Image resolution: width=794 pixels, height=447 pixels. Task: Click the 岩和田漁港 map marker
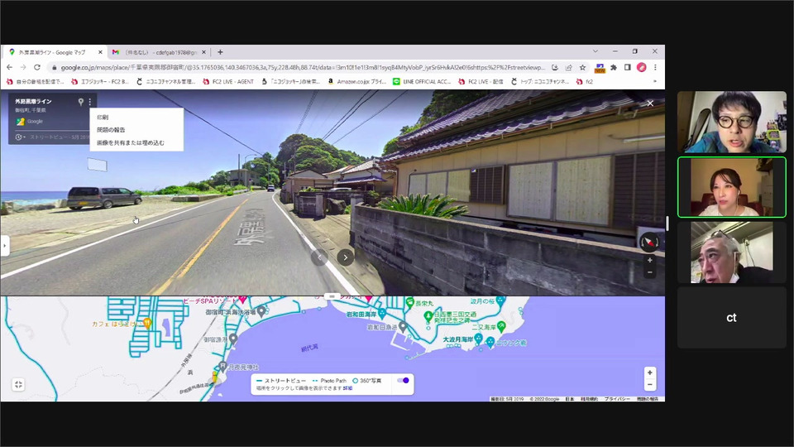point(403,326)
